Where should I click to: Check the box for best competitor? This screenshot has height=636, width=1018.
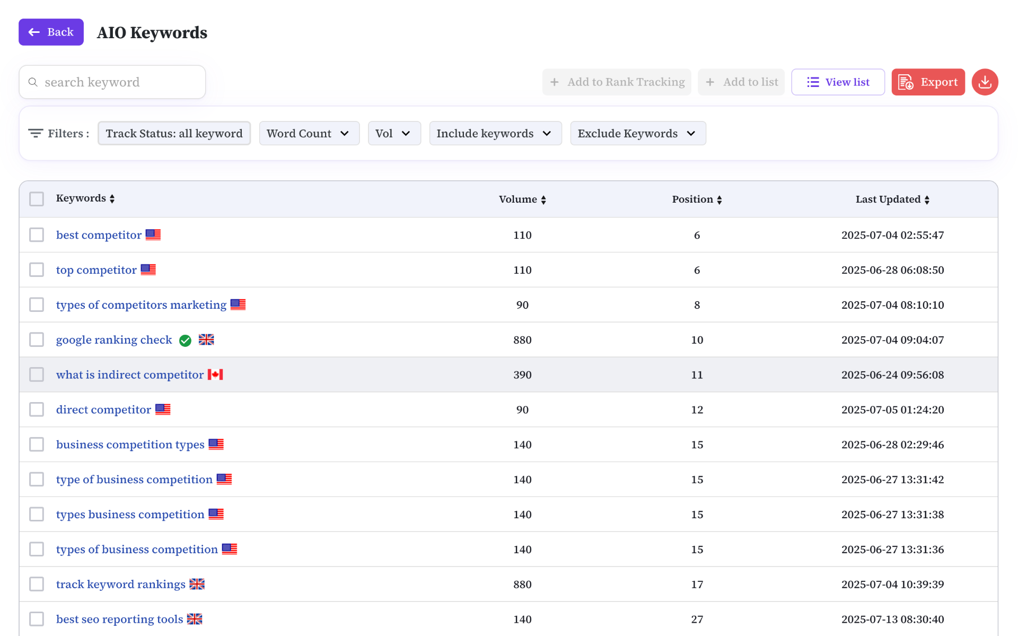tap(37, 234)
